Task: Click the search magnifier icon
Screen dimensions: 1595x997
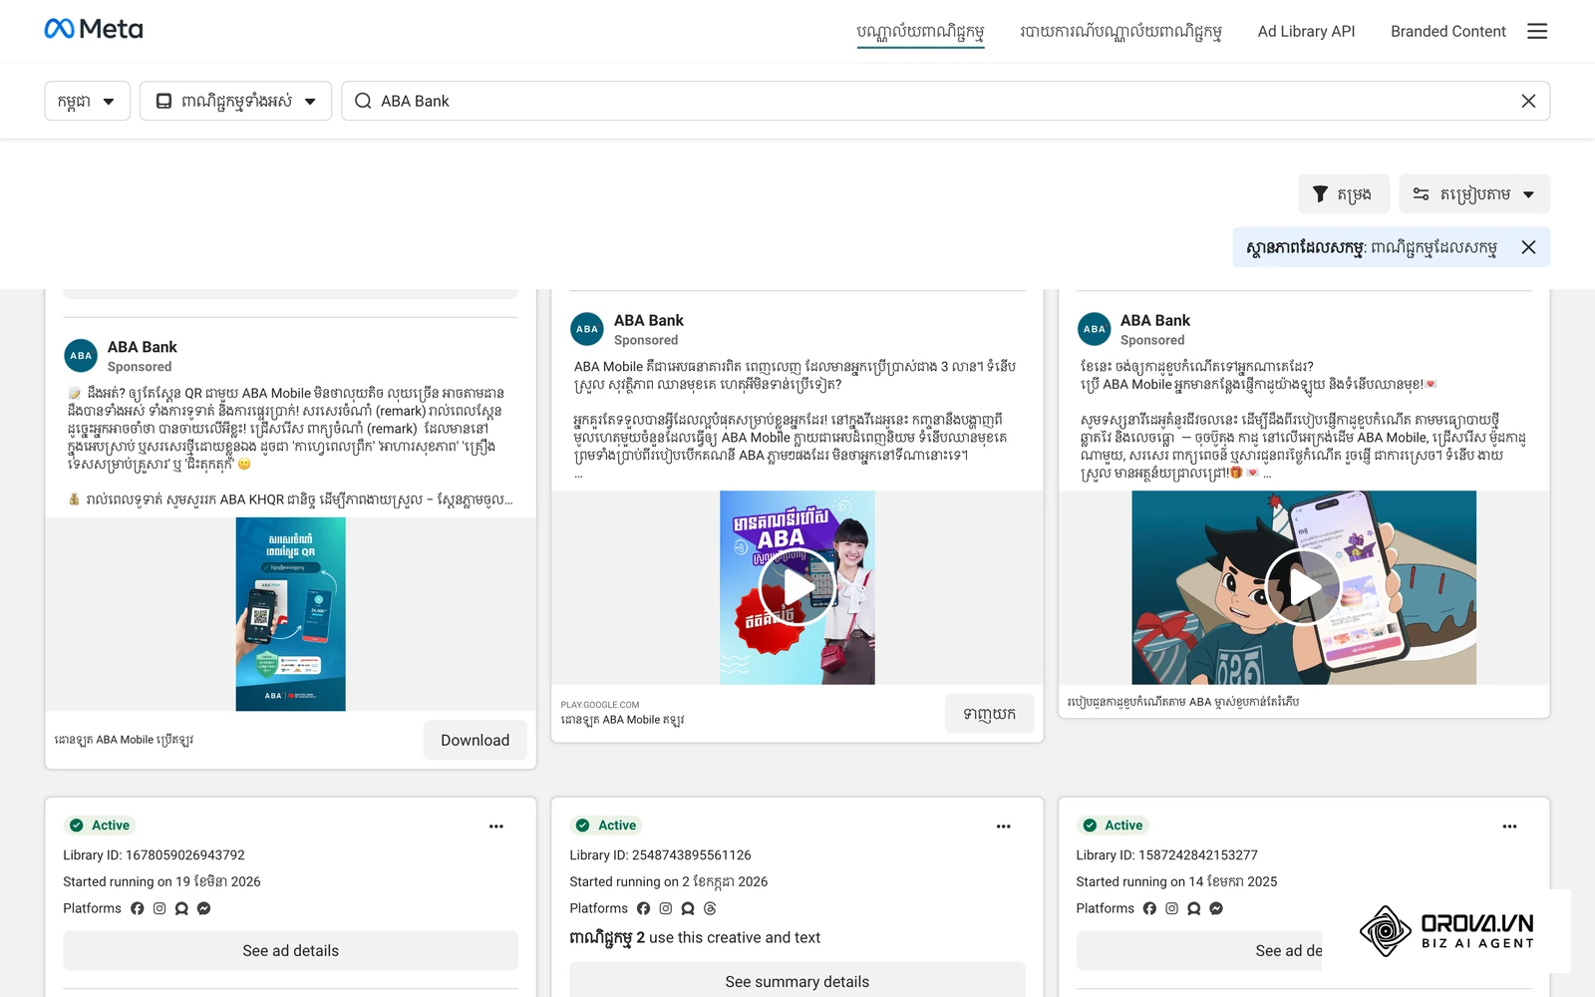Action: pyautogui.click(x=363, y=101)
